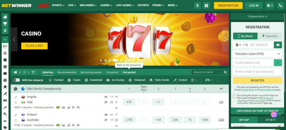Click the Collapse block link

[x=257, y=16]
